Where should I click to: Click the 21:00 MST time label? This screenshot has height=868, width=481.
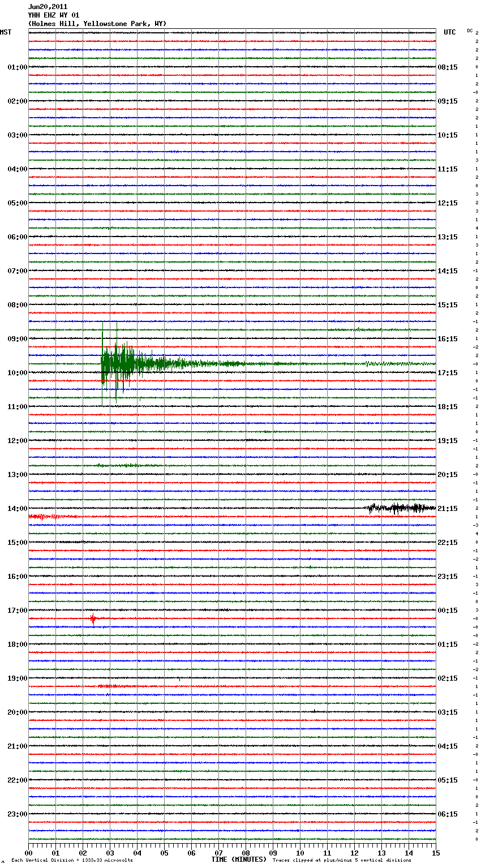click(x=18, y=746)
